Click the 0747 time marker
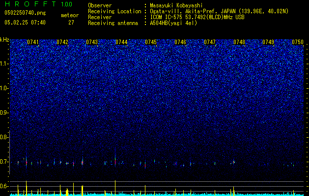Screen dimensions: 309x196 click(x=210, y=42)
